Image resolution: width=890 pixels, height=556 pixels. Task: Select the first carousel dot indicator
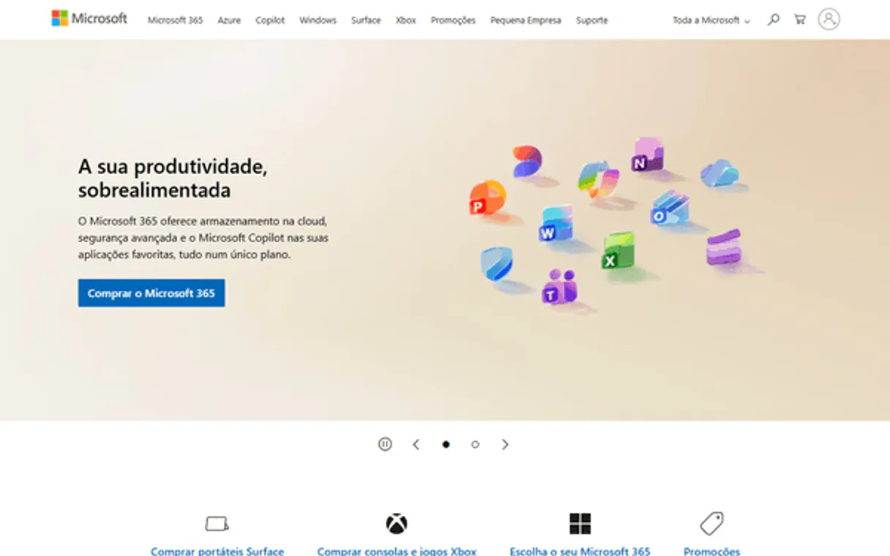click(446, 444)
